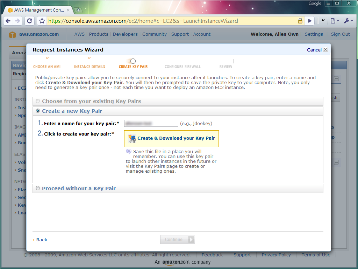Bookmark this page with the star icon
Screen dimensions: 358x269
point(42,21)
